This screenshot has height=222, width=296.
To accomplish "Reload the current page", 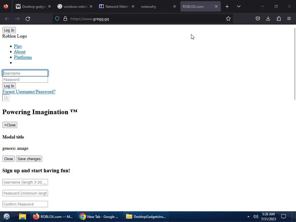I will (28, 19).
